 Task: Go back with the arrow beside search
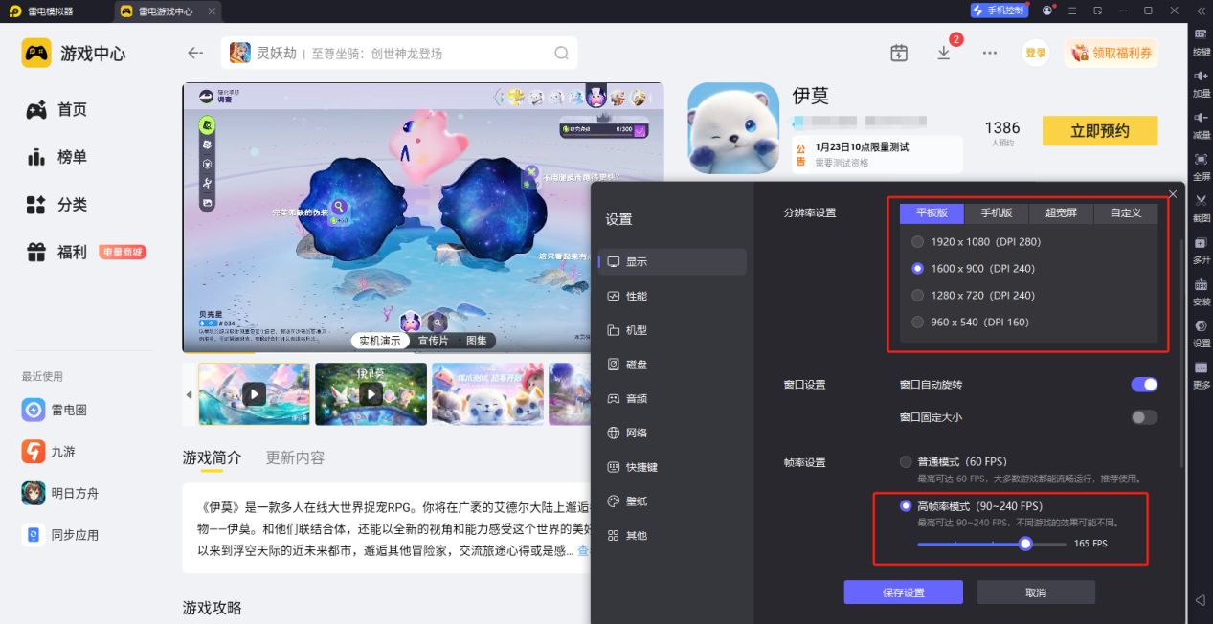(x=195, y=53)
